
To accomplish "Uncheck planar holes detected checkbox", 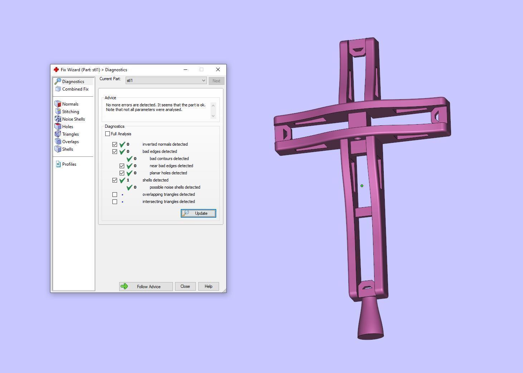I will (x=122, y=173).
